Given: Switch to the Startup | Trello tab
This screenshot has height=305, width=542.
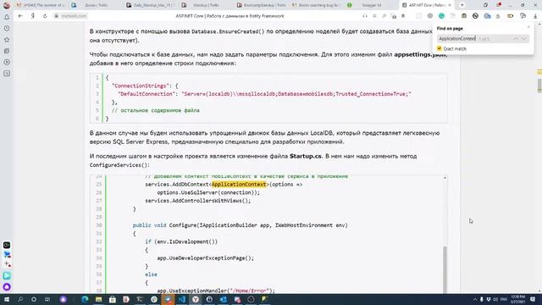Looking at the screenshot, I should point(206,5).
